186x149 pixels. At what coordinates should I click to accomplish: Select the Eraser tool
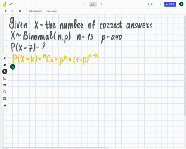[x=5, y=64]
